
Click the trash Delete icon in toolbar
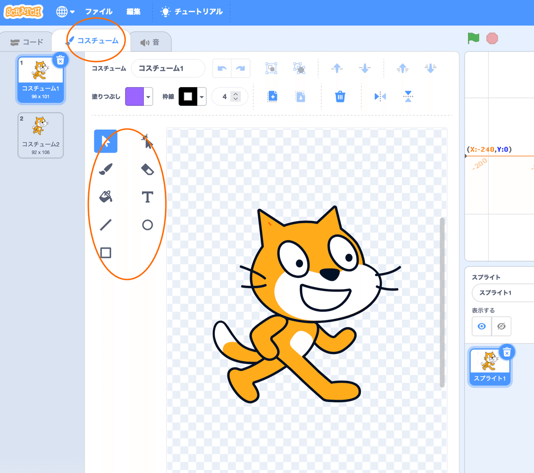[x=340, y=97]
